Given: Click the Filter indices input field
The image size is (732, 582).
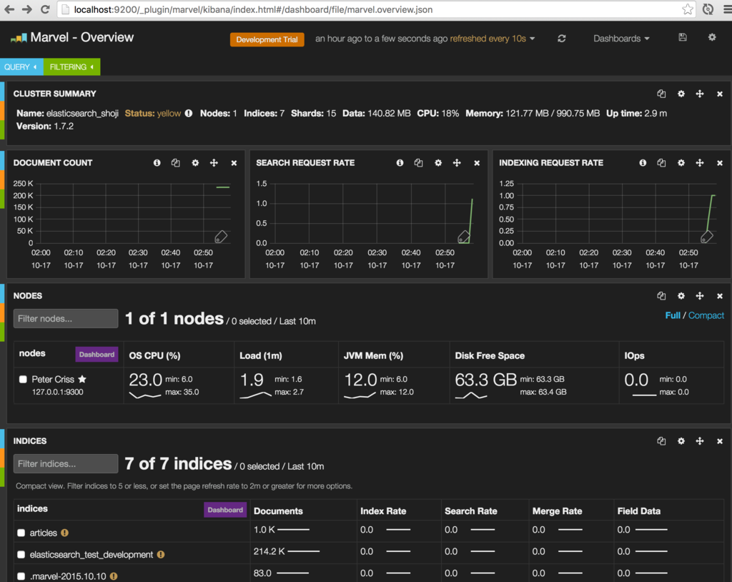Looking at the screenshot, I should pos(65,464).
